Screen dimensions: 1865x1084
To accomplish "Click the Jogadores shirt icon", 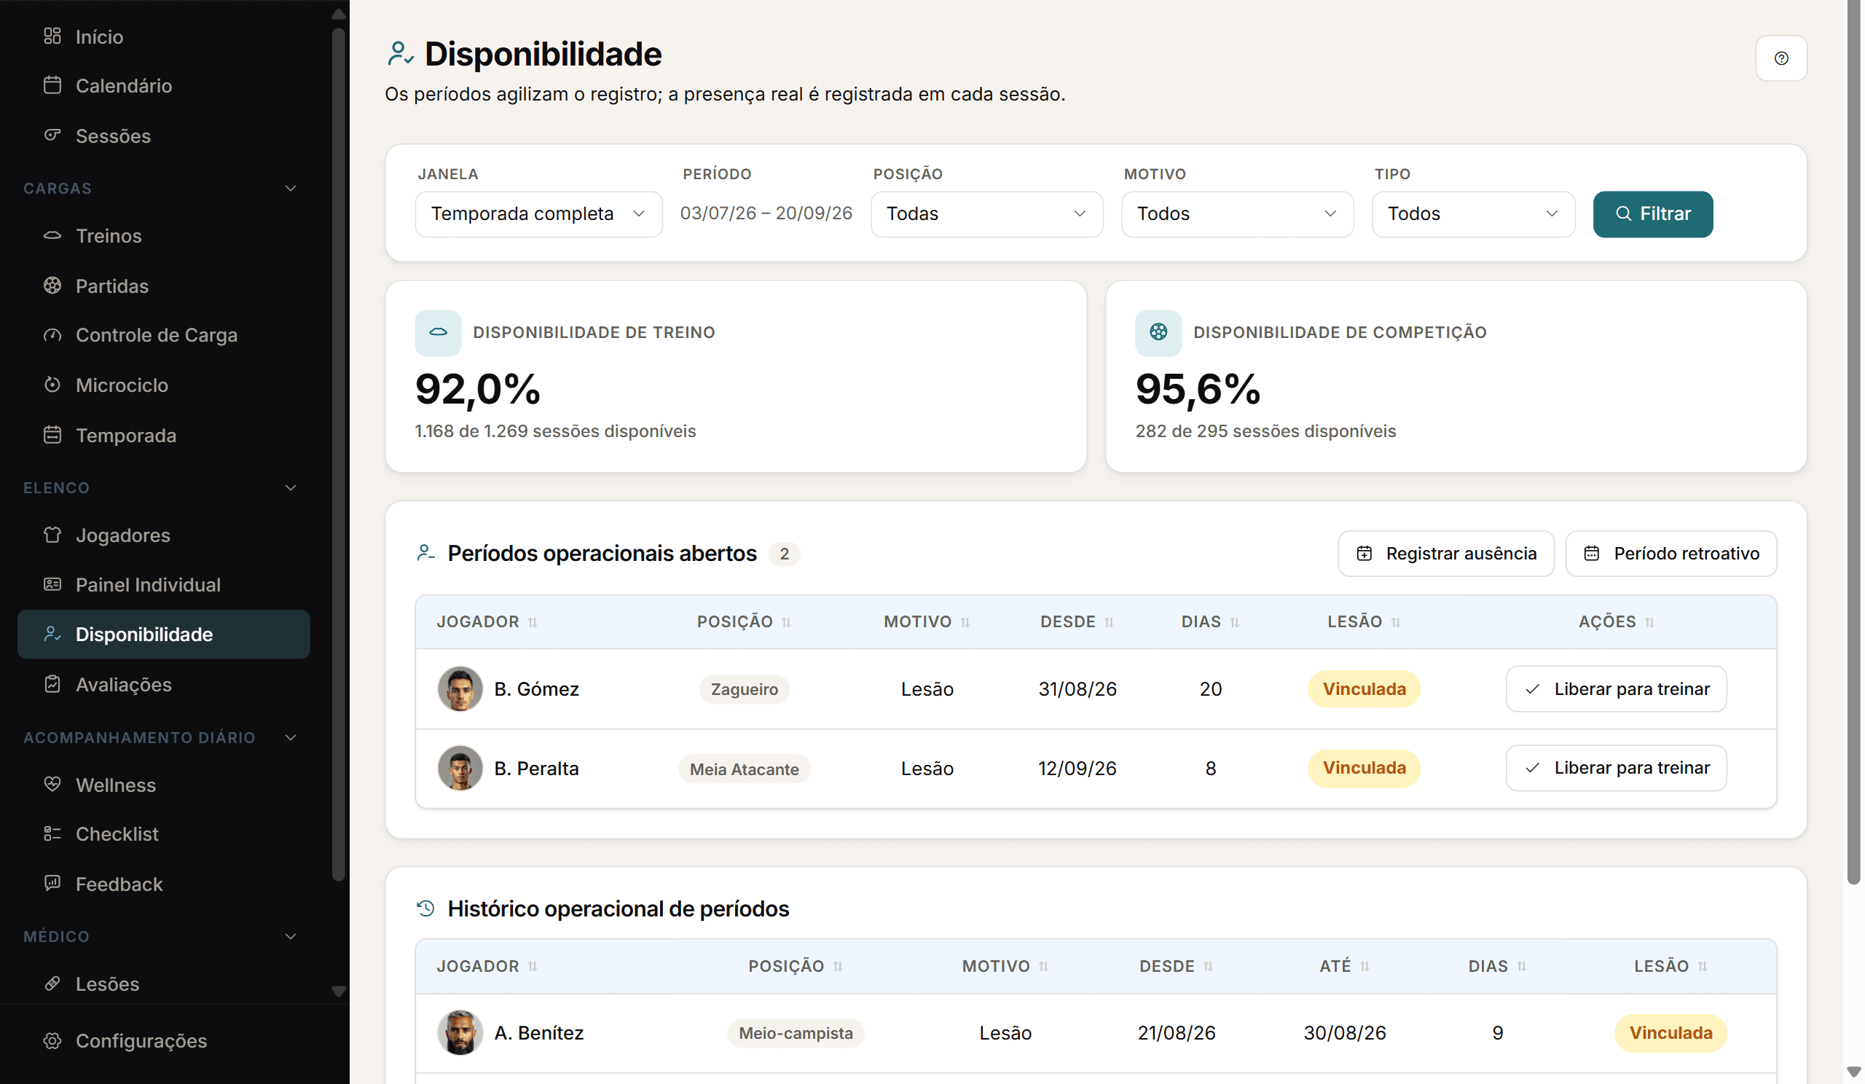I will [x=52, y=535].
